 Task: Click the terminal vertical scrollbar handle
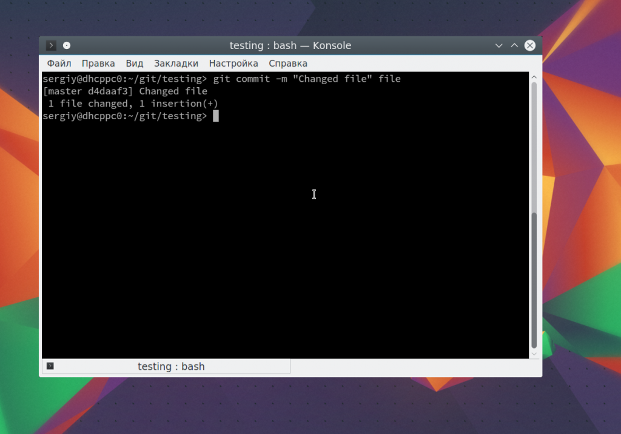534,278
